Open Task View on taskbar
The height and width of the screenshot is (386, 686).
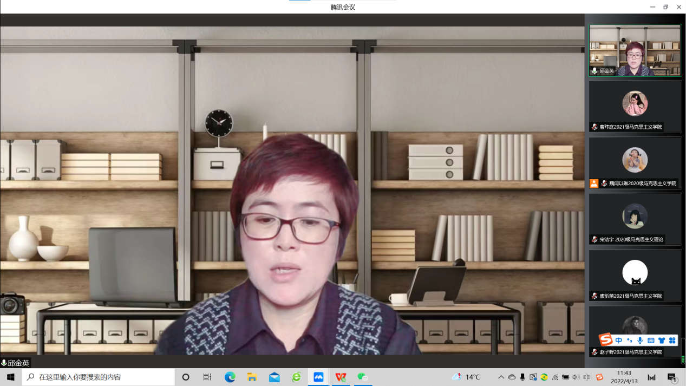click(207, 377)
